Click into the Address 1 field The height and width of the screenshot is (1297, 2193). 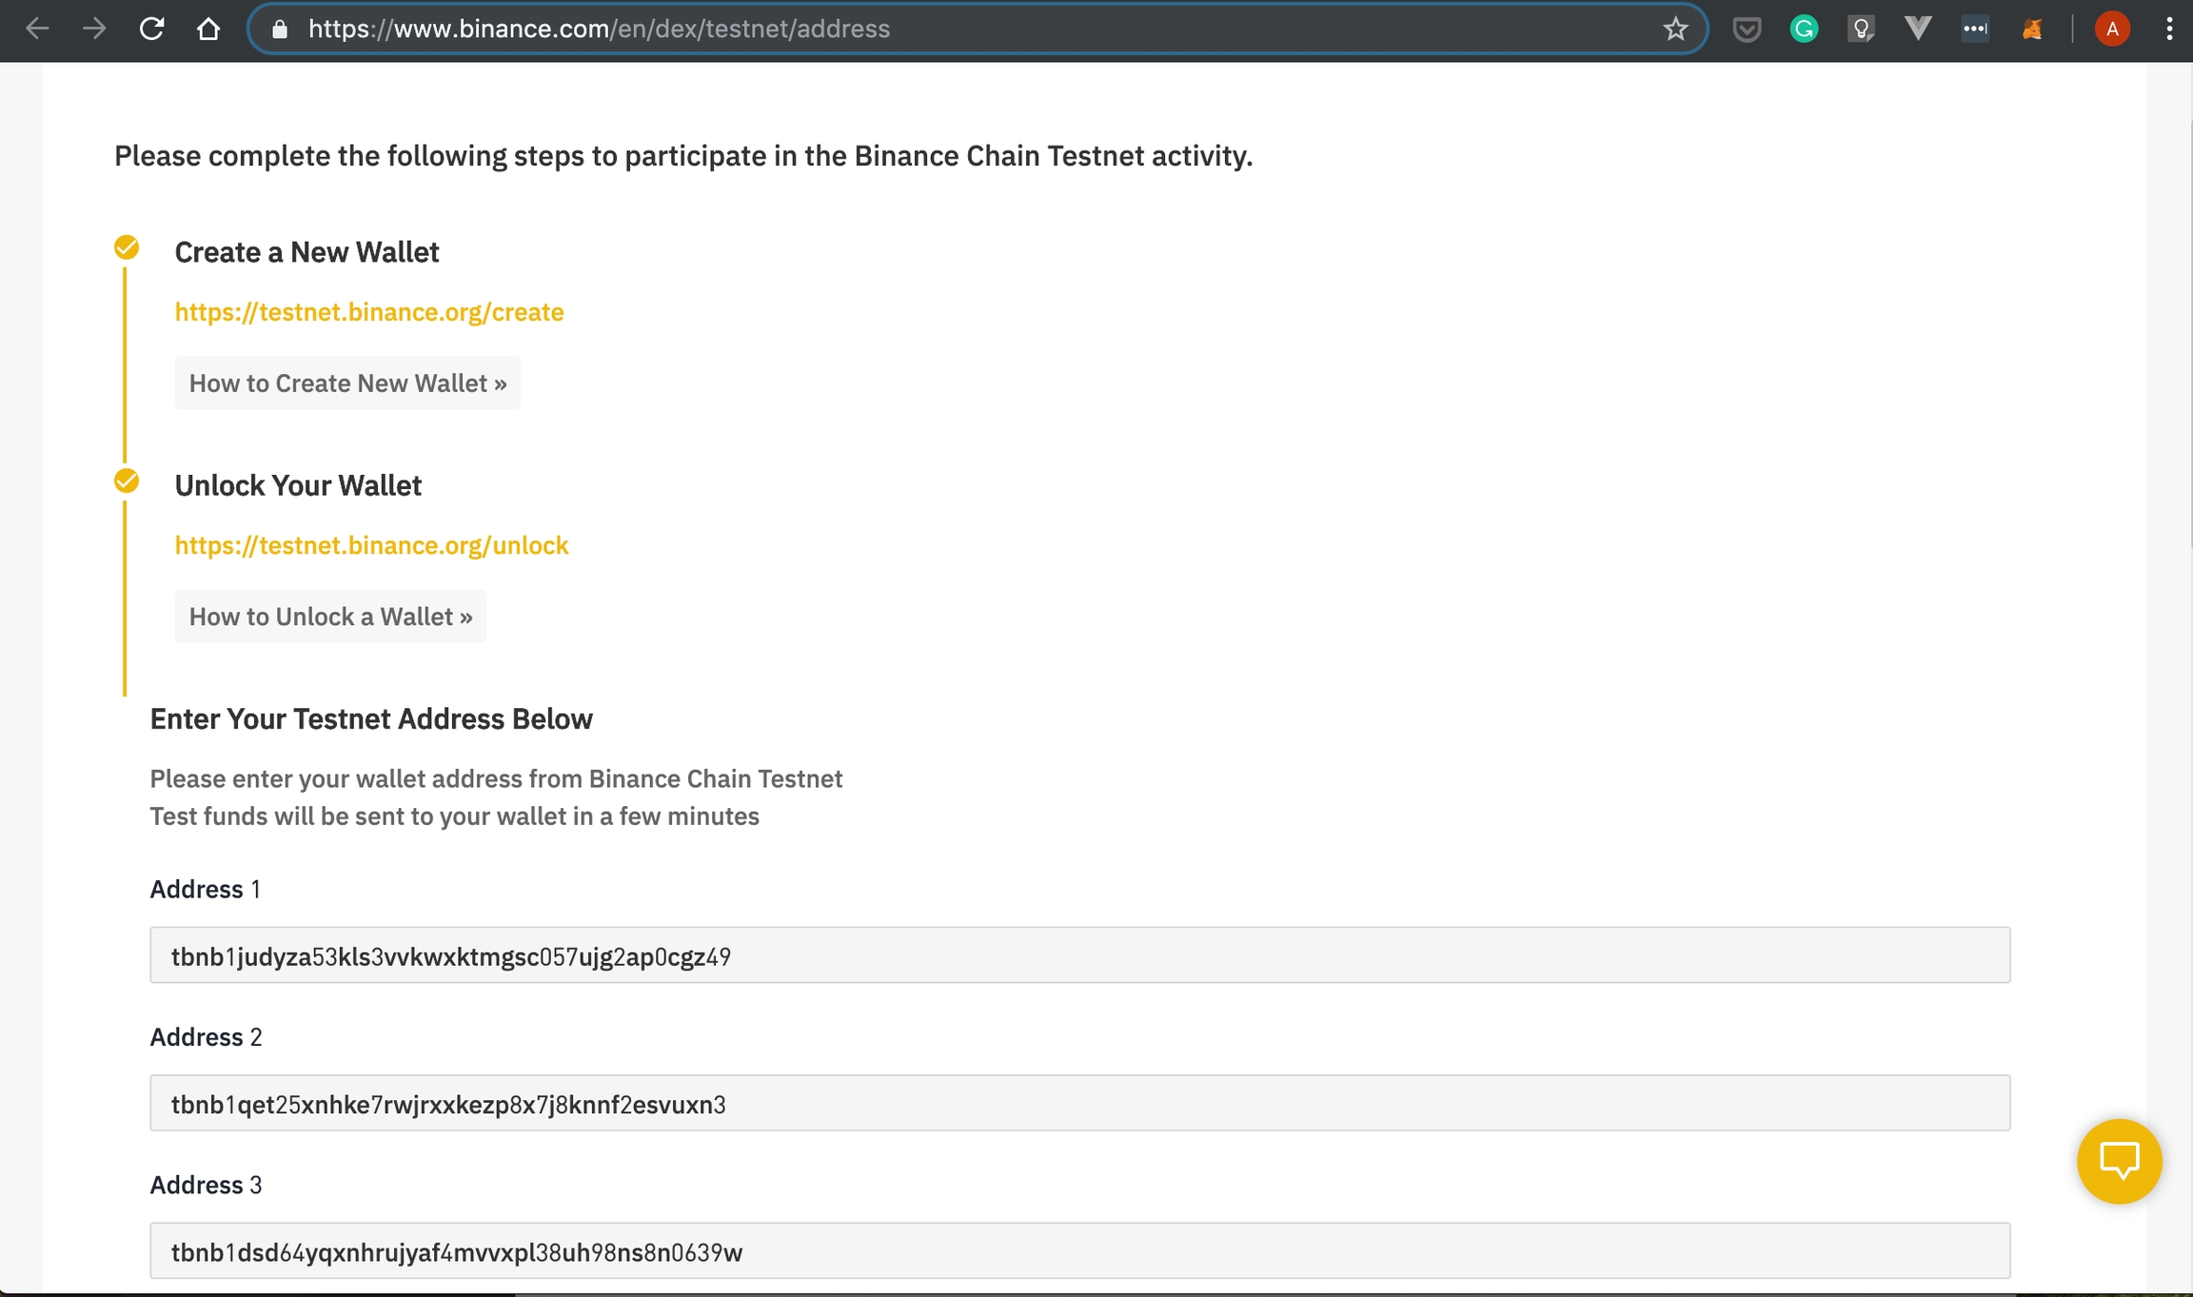pyautogui.click(x=1079, y=955)
